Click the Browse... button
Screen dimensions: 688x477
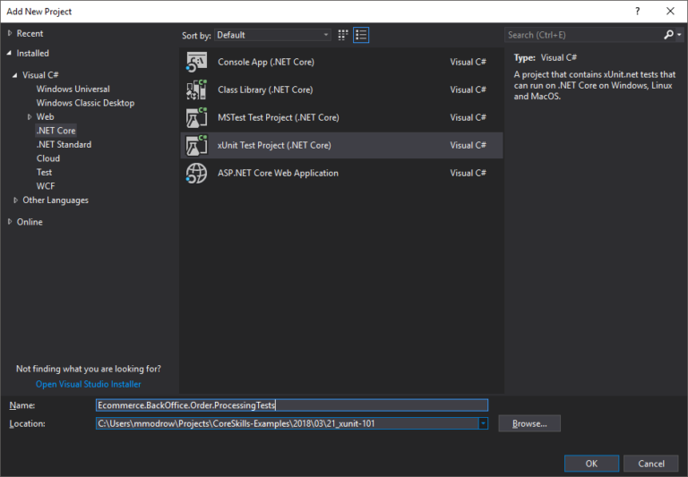(x=529, y=423)
